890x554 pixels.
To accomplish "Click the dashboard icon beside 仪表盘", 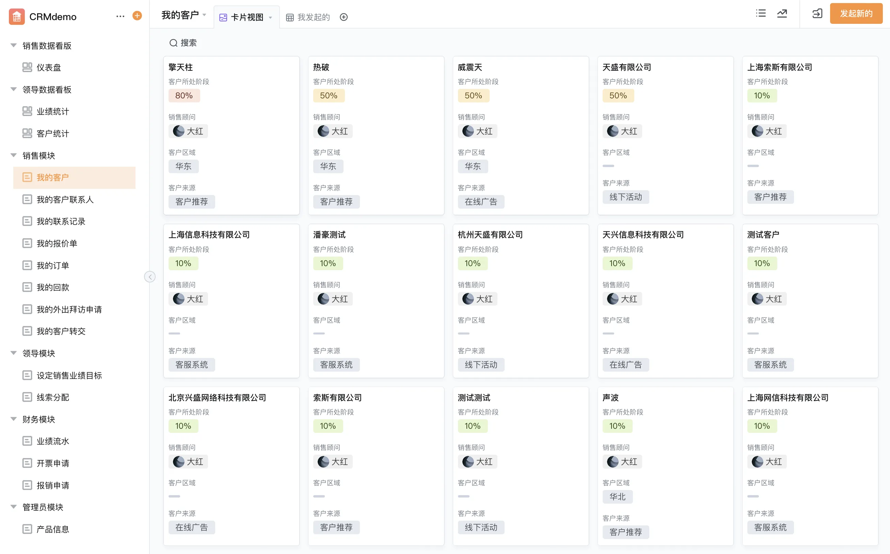I will click(27, 67).
